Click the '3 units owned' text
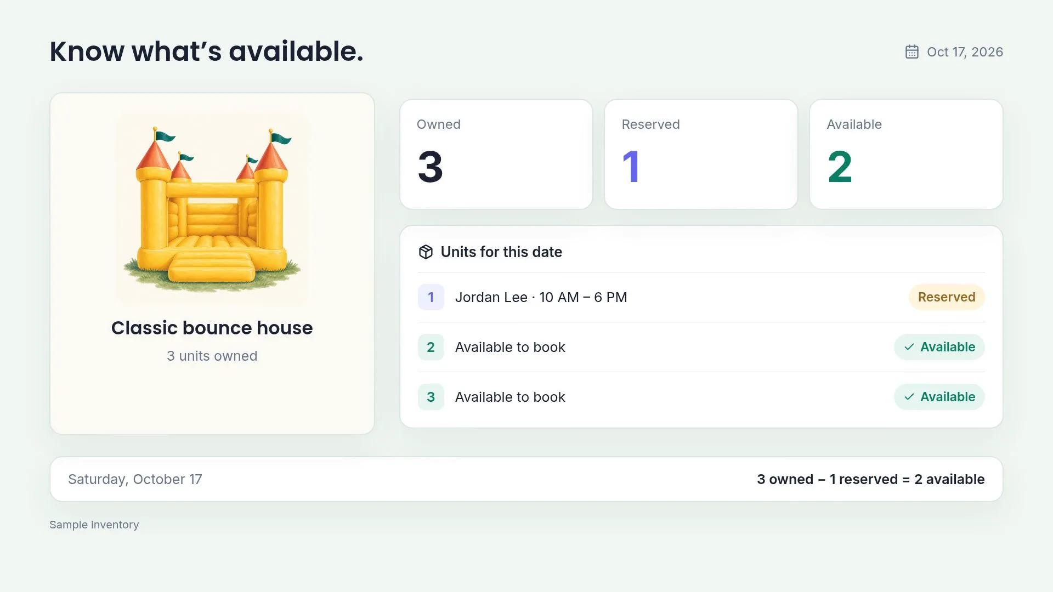Viewport: 1053px width, 592px height. [x=212, y=356]
